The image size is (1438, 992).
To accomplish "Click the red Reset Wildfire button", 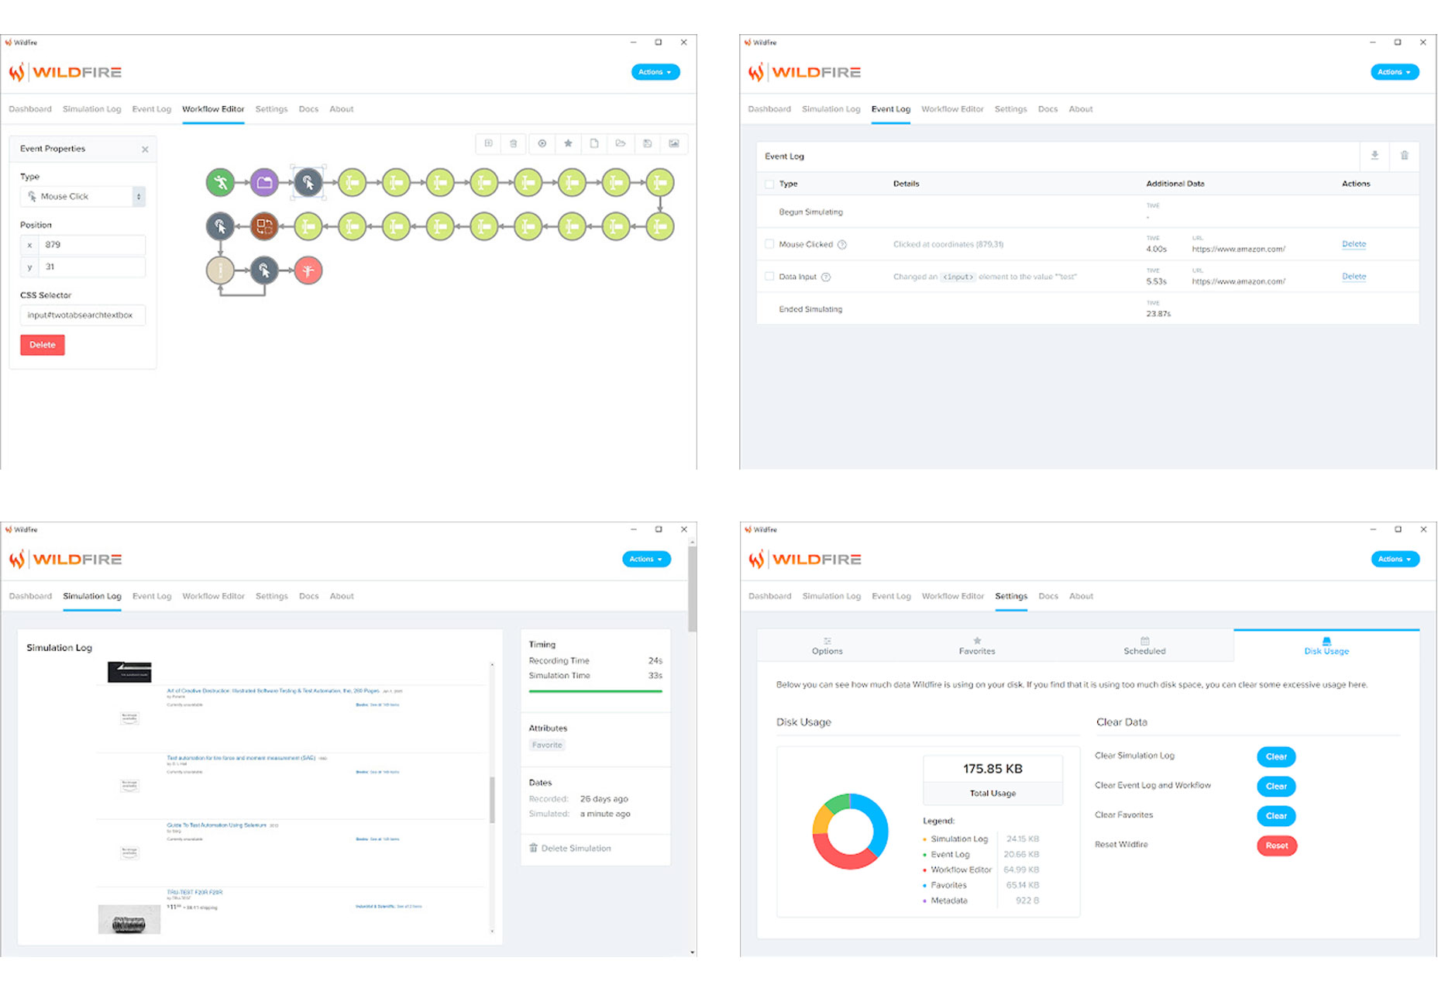I will tap(1276, 846).
